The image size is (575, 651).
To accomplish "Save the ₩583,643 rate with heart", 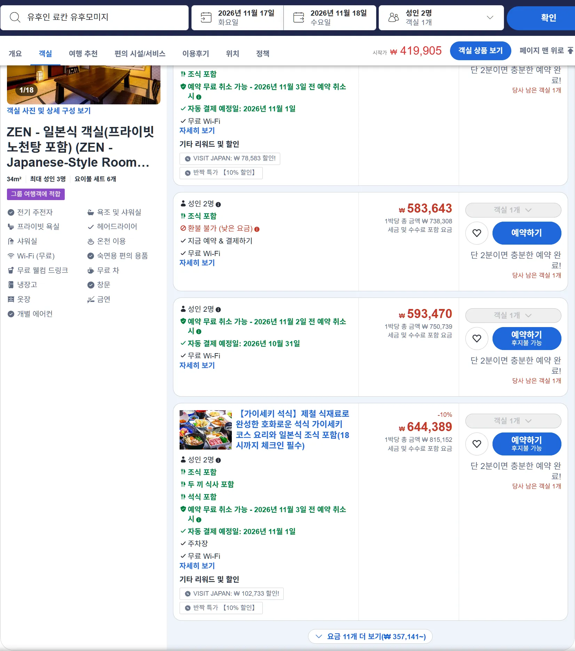I will 477,233.
